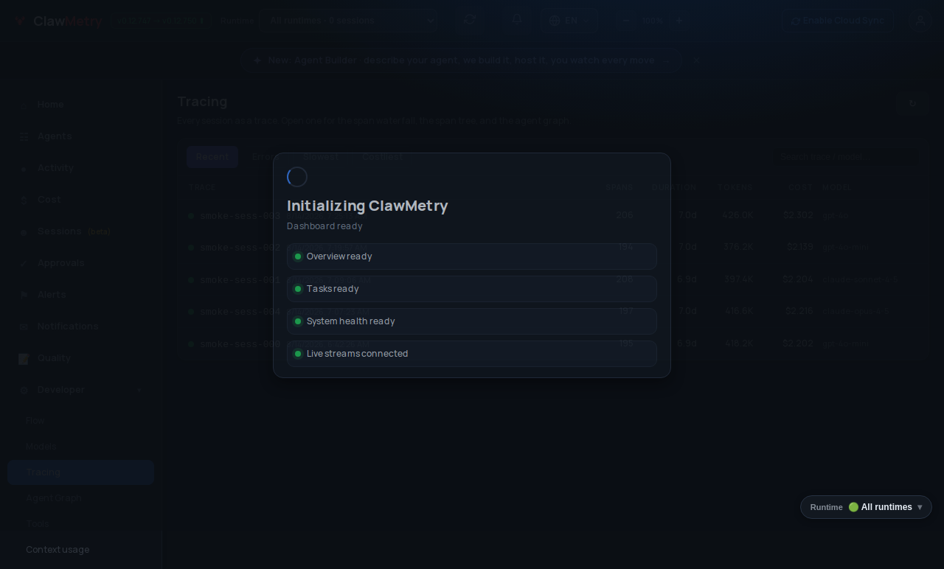This screenshot has width=944, height=569.
Task: Click the 426.0K tokens cell
Action: click(x=737, y=215)
